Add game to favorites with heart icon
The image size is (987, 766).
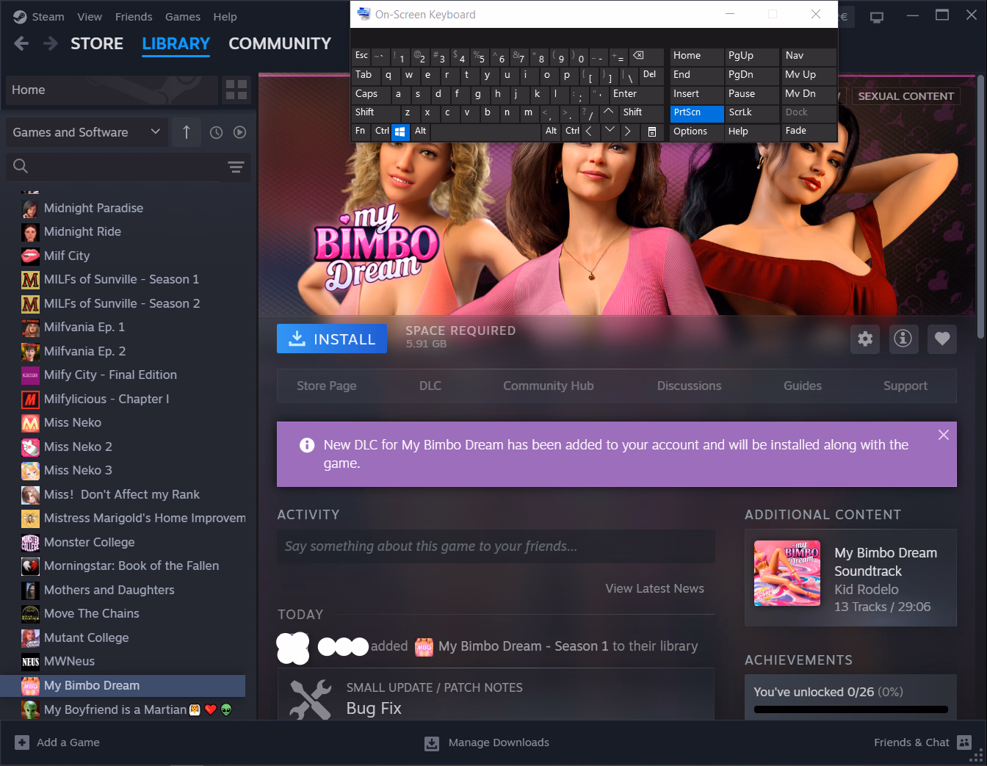(x=942, y=339)
